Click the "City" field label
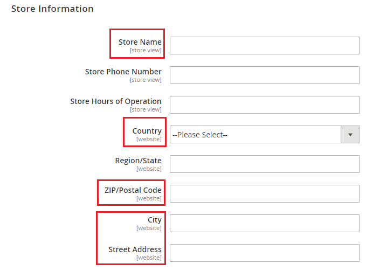This screenshot has width=380, height=271. [154, 220]
